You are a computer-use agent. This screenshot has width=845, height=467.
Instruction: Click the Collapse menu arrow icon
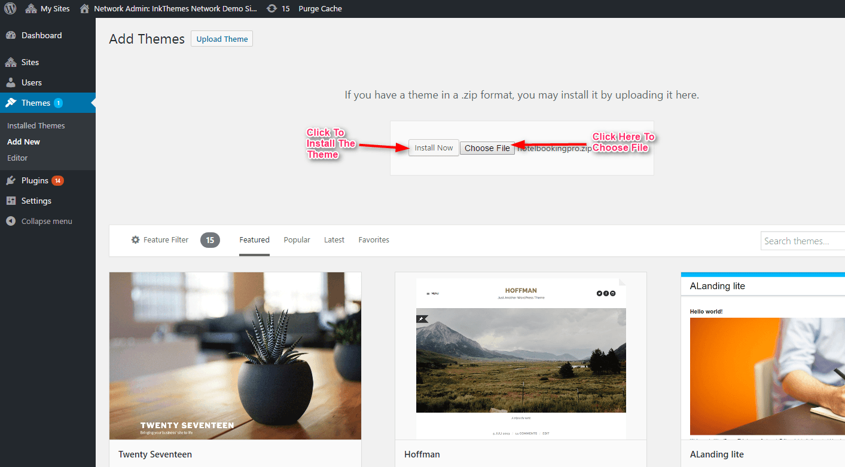coord(11,221)
